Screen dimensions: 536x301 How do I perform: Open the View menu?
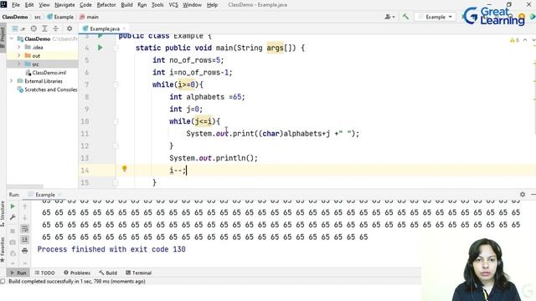coord(44,5)
